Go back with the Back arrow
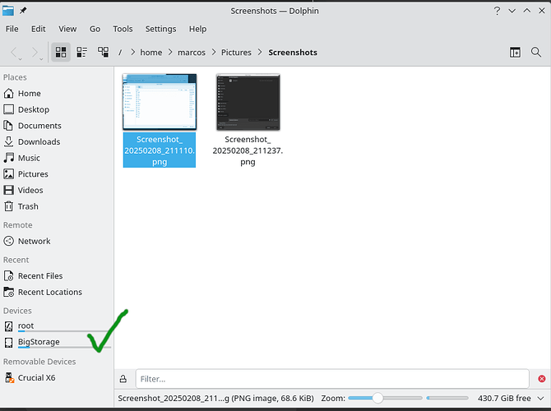 [x=14, y=53]
